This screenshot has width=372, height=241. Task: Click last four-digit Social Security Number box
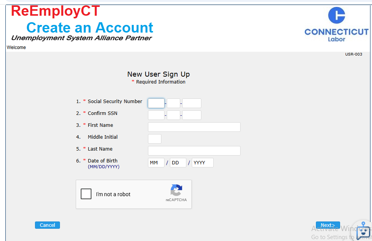pyautogui.click(x=192, y=103)
